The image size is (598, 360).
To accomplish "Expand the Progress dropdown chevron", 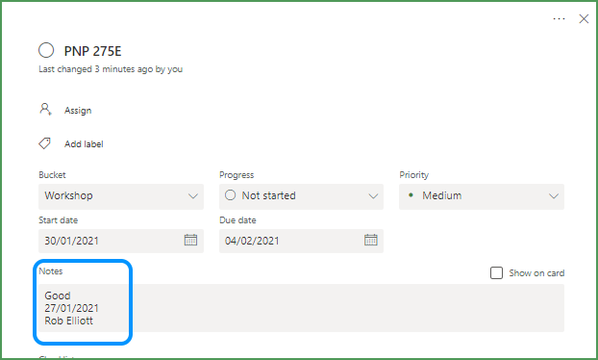I will [373, 196].
